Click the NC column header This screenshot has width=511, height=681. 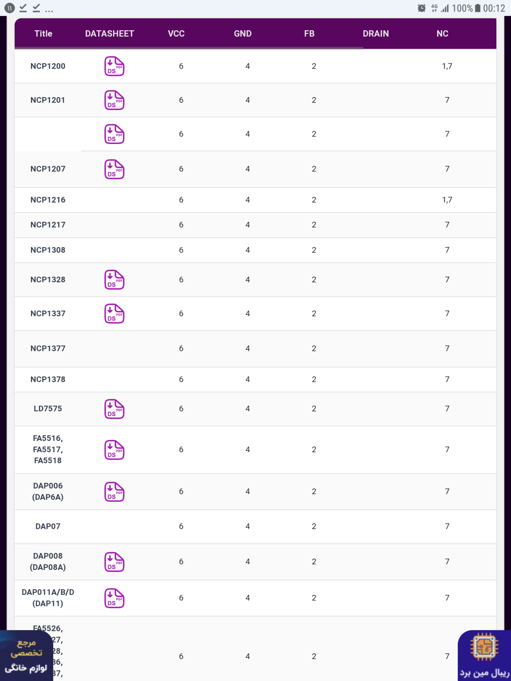[442, 33]
